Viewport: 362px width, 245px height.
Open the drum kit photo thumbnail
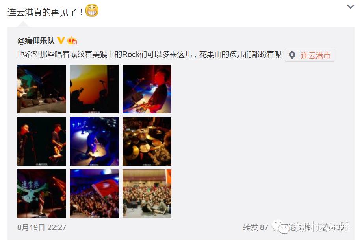point(147,141)
